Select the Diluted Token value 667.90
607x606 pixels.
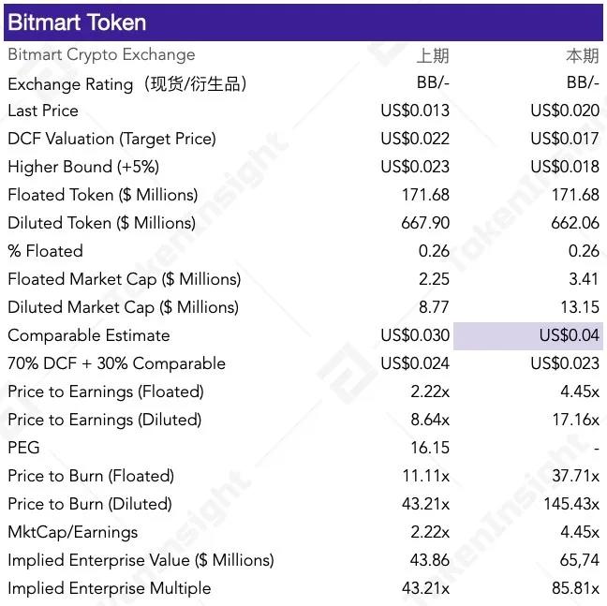click(x=425, y=223)
